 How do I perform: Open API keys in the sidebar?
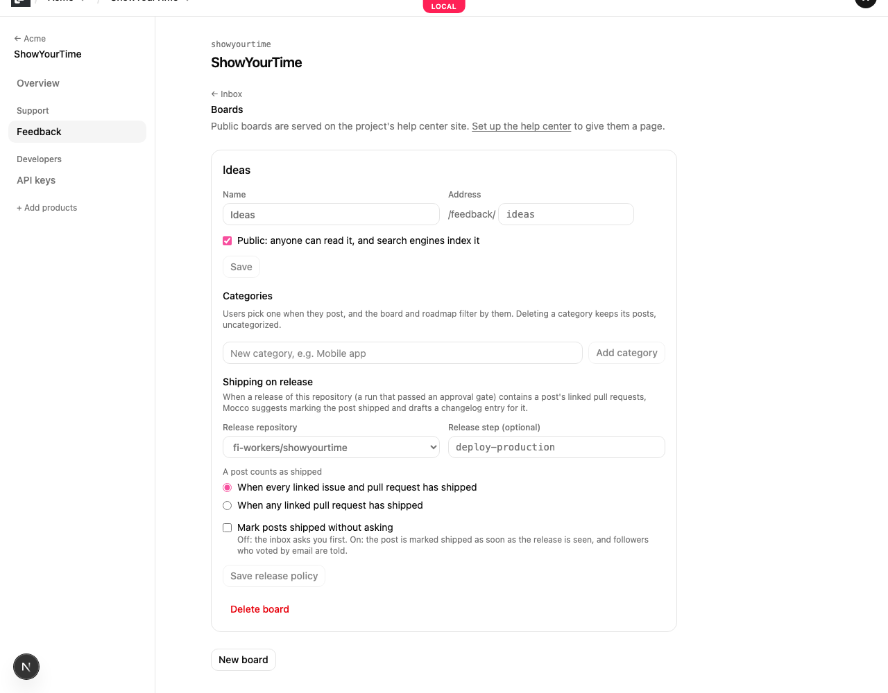36,180
